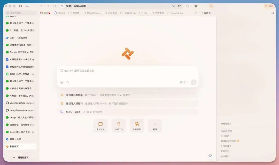Switch to tab Sora已死，国产当立

click(x=21, y=132)
